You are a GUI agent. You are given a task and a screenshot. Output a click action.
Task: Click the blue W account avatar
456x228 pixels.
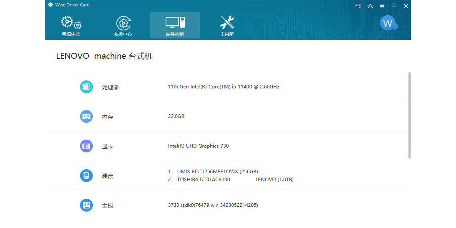[388, 23]
